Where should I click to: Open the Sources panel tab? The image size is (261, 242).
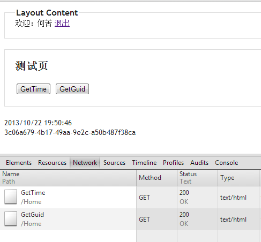114,163
